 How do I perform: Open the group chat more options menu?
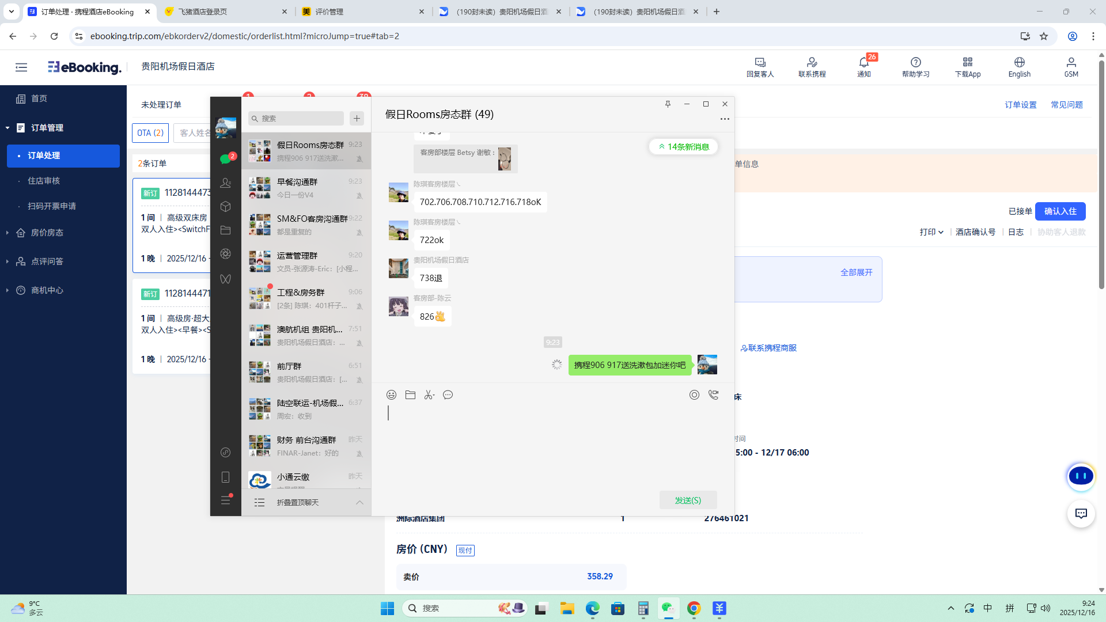click(725, 119)
